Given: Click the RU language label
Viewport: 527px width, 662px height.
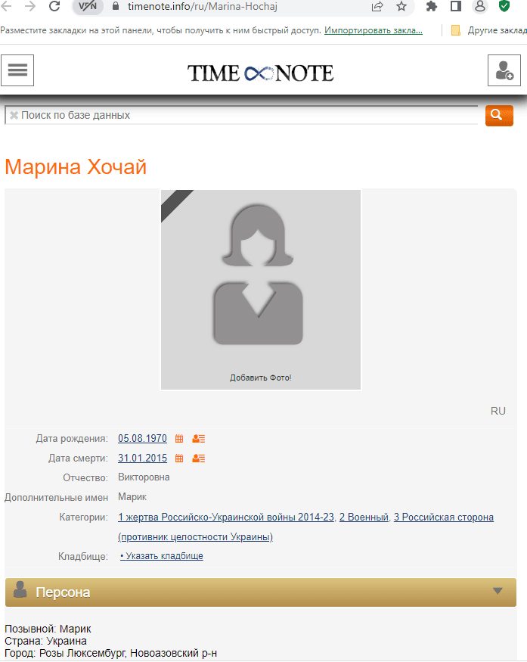Looking at the screenshot, I should point(498,411).
